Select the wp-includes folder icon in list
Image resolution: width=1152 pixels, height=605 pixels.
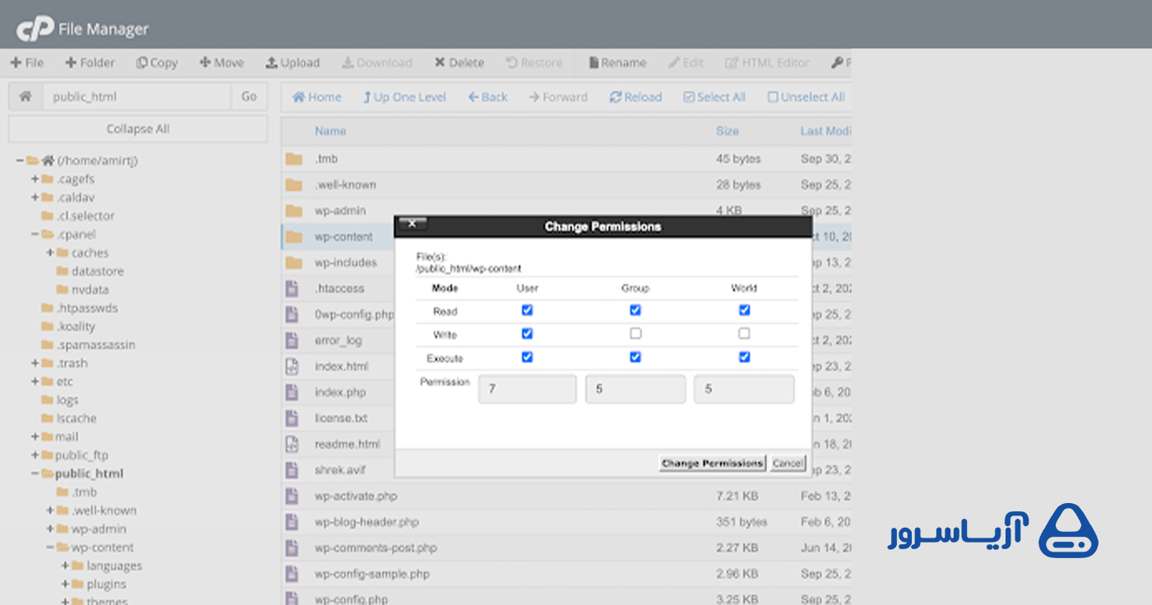[293, 263]
